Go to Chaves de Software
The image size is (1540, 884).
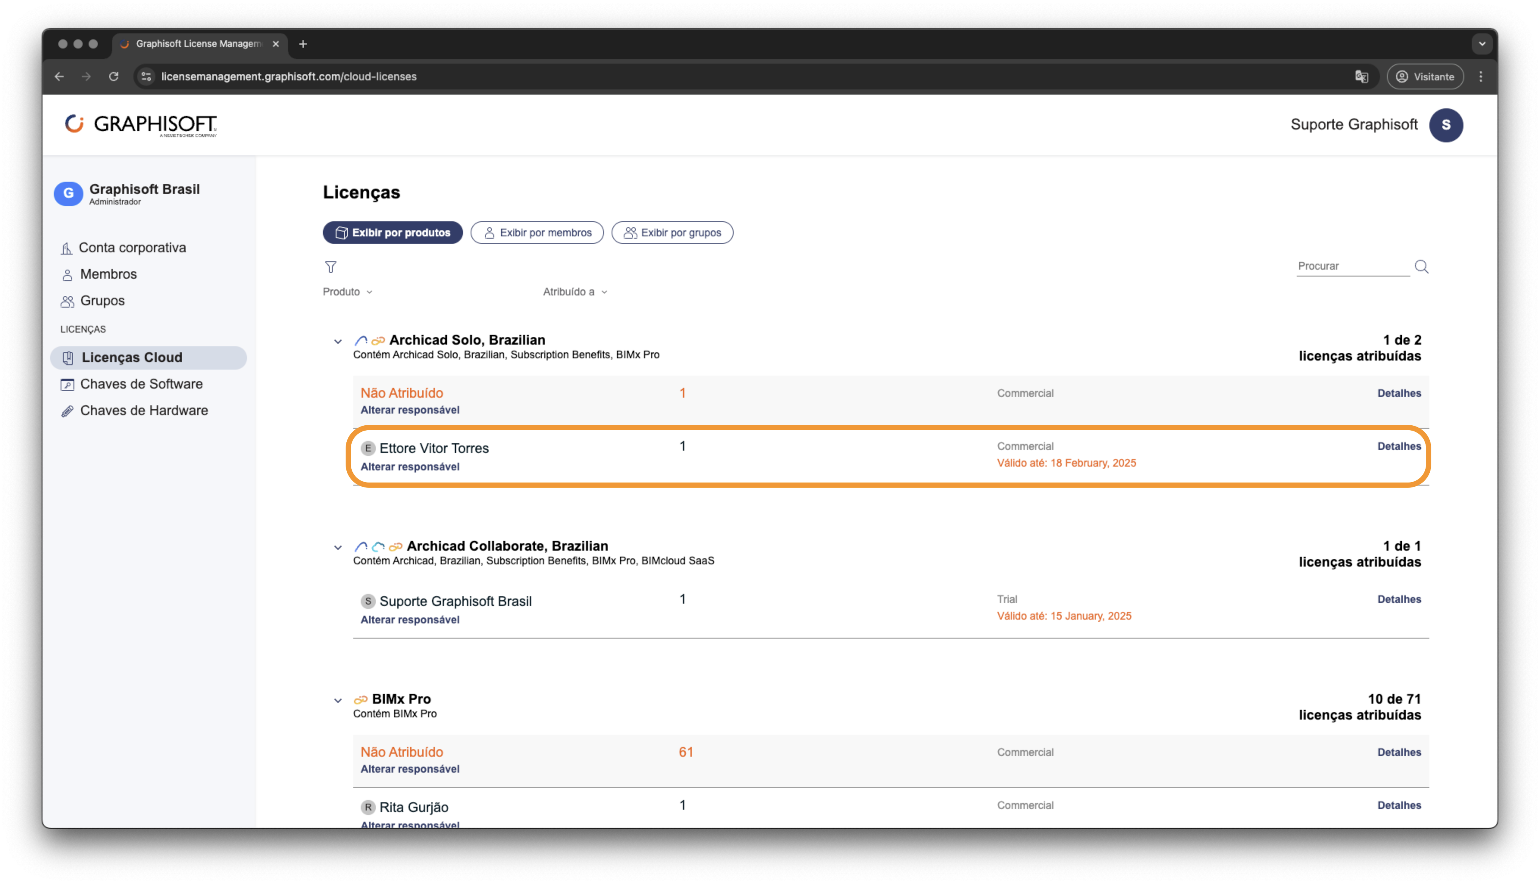coord(141,384)
